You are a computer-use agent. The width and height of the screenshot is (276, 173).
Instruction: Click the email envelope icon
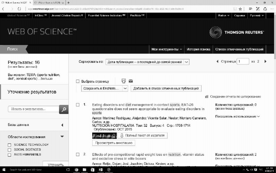pos(131,81)
